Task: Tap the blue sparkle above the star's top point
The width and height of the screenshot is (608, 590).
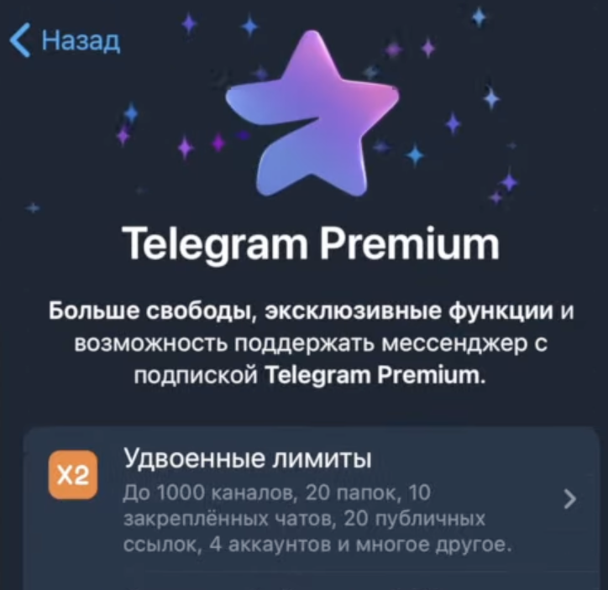Action: [250, 26]
